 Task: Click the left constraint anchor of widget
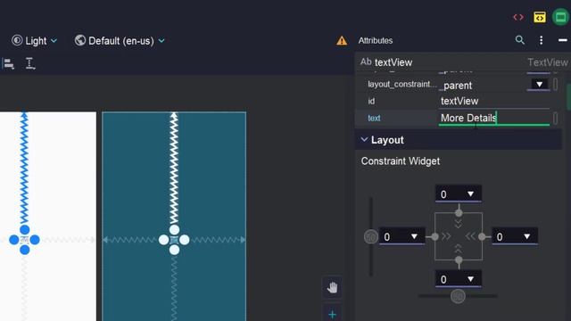pyautogui.click(x=434, y=236)
